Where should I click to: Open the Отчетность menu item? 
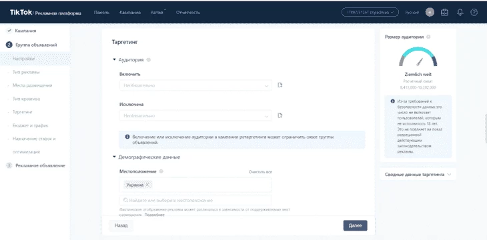coord(188,13)
